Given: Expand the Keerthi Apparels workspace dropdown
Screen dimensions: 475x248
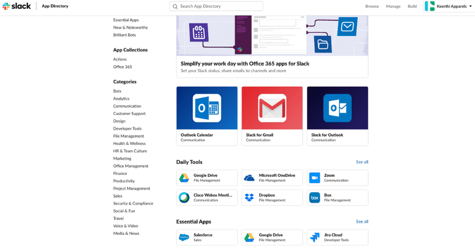Looking at the screenshot, I should coord(470,7).
